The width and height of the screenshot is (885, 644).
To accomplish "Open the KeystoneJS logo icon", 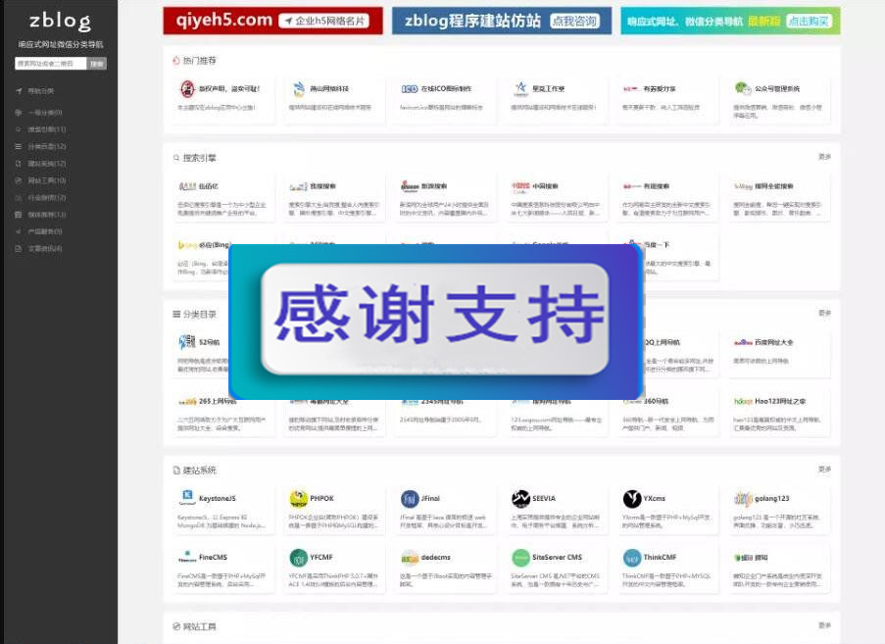I will [187, 498].
